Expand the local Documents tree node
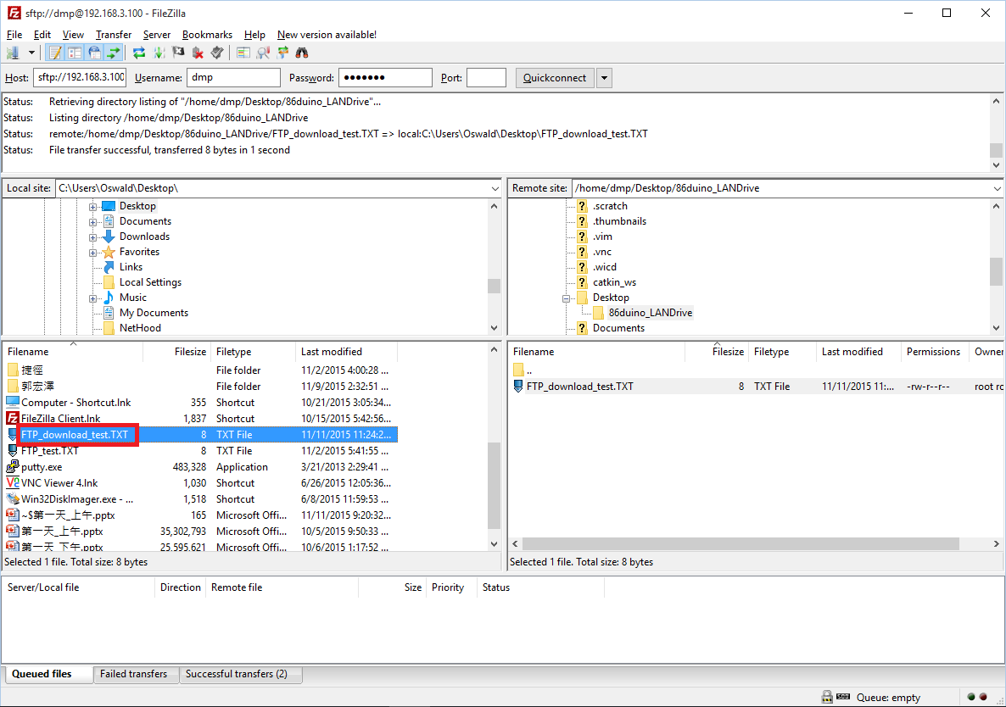This screenshot has width=1006, height=707. [x=93, y=222]
